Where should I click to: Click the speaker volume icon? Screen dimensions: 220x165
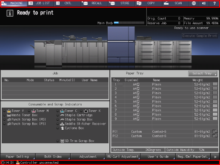[x=204, y=3]
